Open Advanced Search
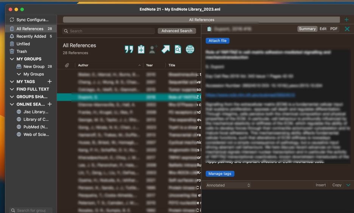The height and width of the screenshot is (213, 354). 177,31
